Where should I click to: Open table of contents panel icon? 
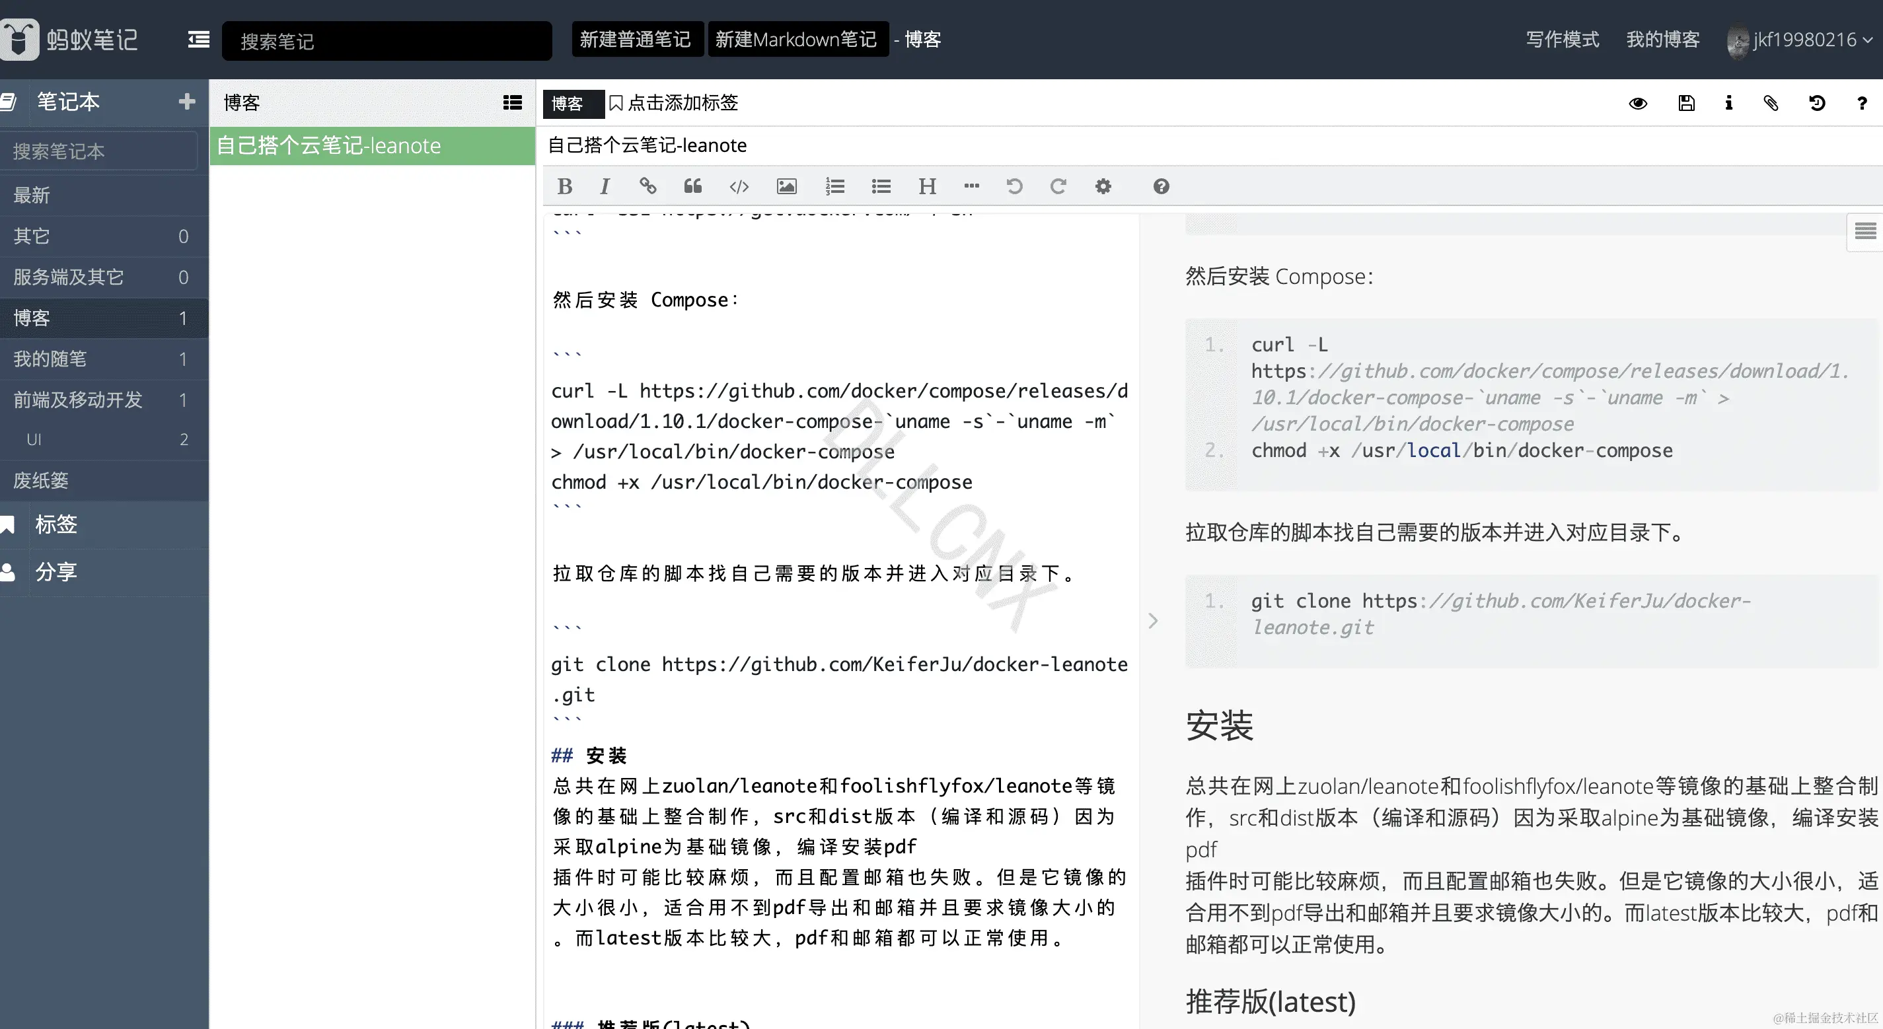tap(1865, 232)
